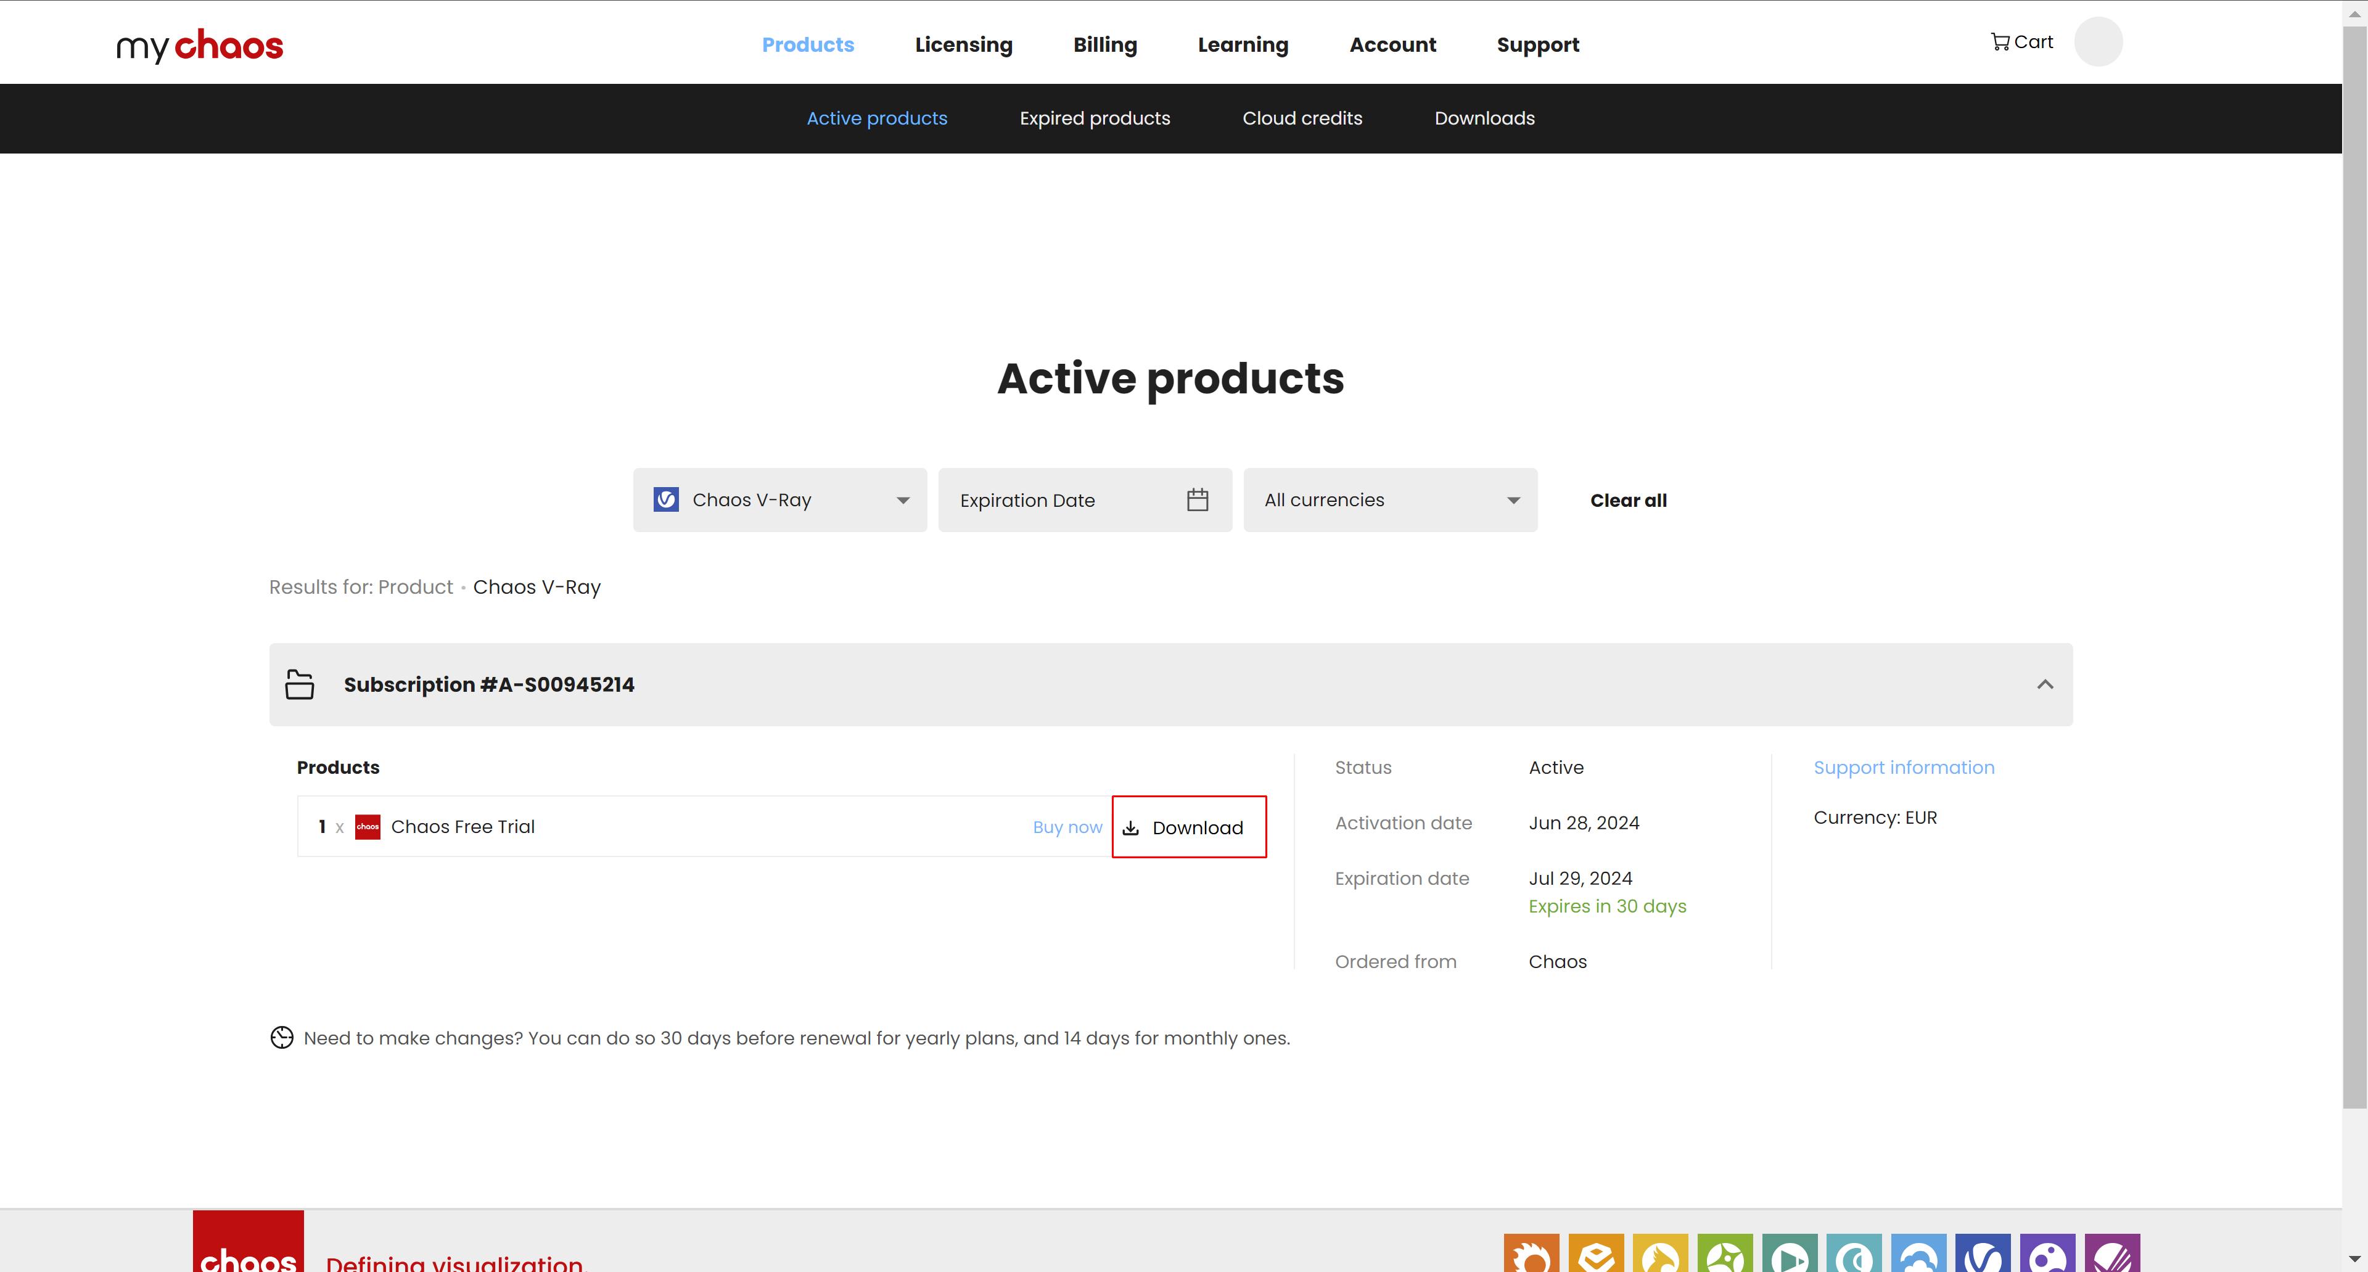This screenshot has height=1272, width=2368.
Task: Collapse Subscription #A-S00945214 with the chevron
Action: click(2044, 685)
